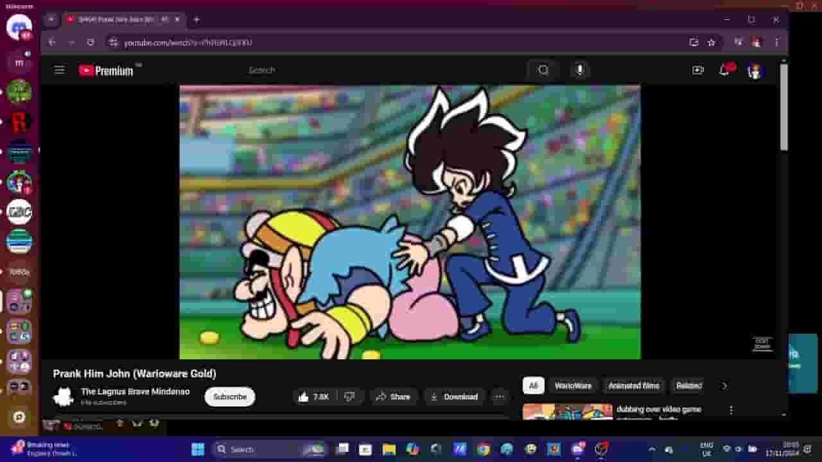Open YouTube Create video icon

tap(698, 70)
